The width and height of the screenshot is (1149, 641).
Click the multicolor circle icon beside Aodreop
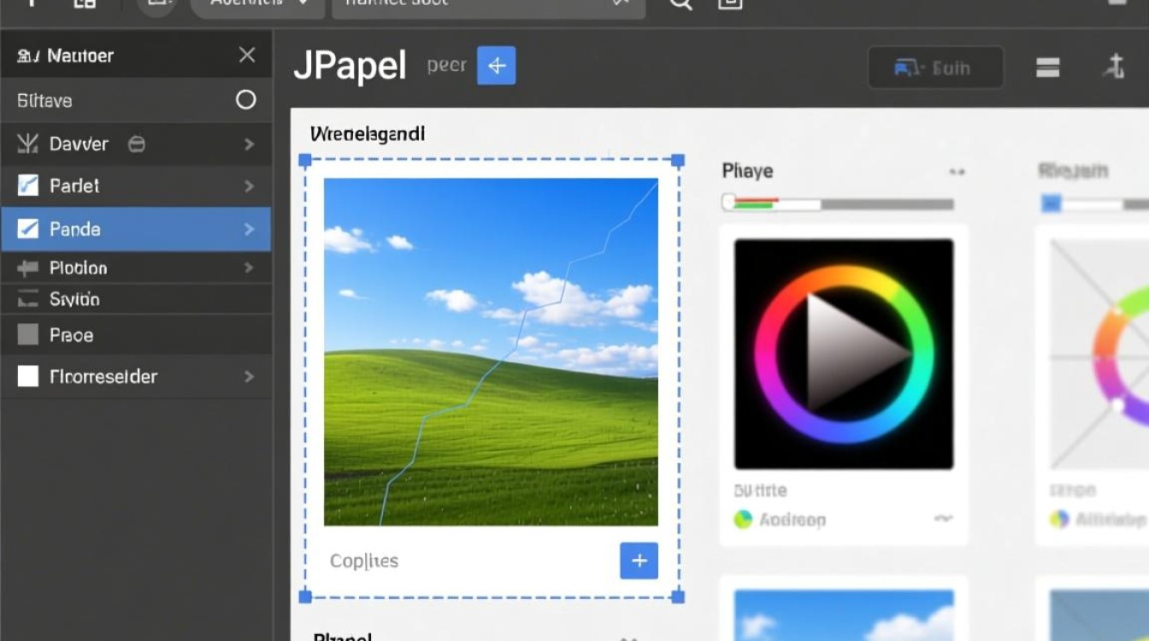coord(743,519)
